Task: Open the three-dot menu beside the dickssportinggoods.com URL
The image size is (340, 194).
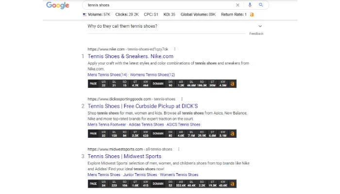Action: tap(182, 99)
